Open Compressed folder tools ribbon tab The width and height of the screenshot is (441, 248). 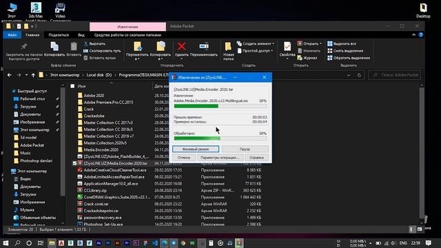(127, 35)
